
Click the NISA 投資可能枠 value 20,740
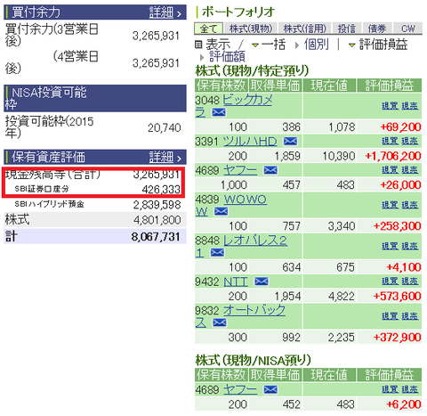[165, 128]
